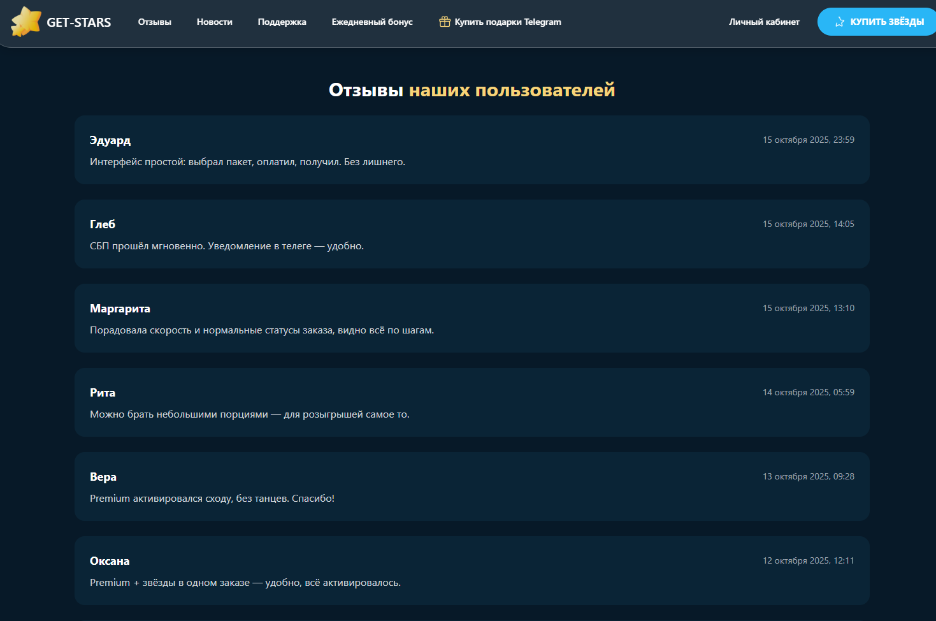This screenshot has width=936, height=621.
Task: Click the 15 октября 2025, 23:59 timestamp
Action: [808, 140]
